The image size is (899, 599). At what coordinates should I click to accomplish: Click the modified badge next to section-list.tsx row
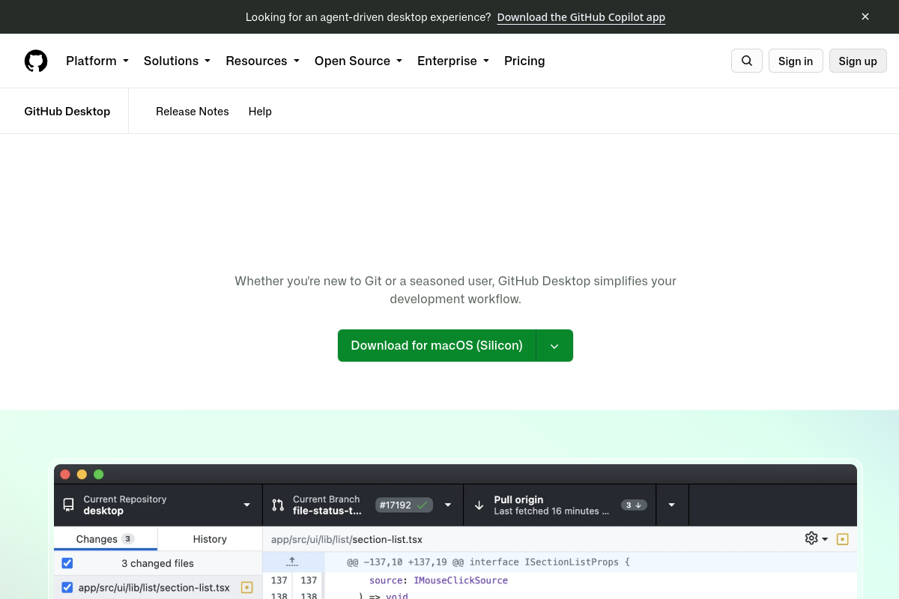[x=246, y=588]
